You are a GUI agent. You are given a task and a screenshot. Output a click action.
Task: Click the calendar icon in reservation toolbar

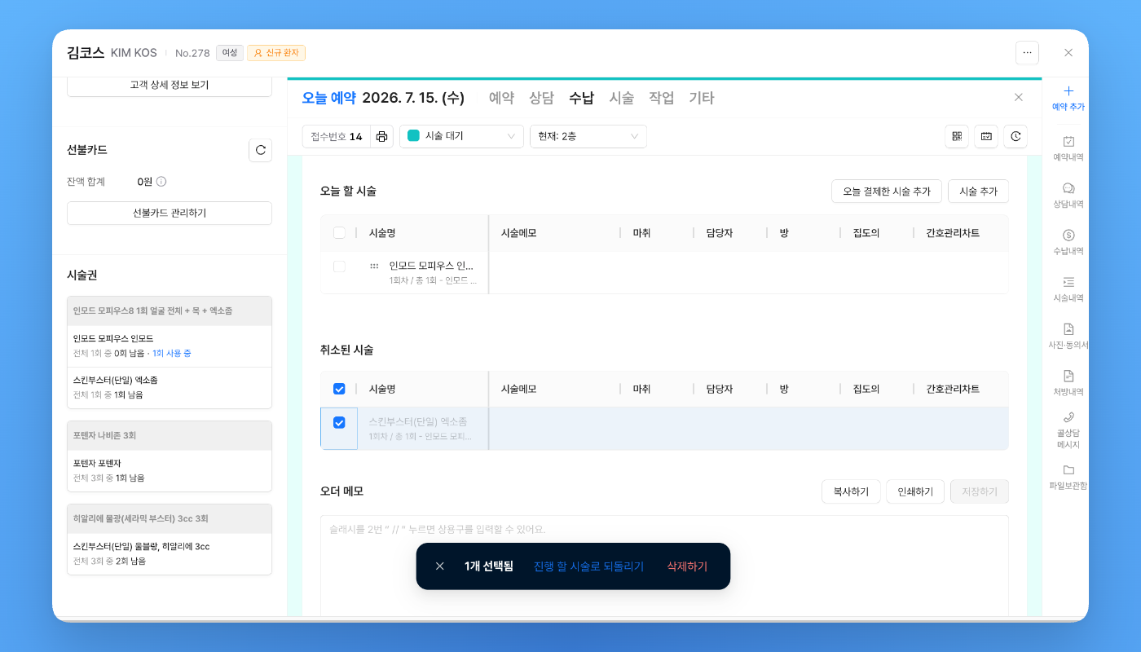[986, 137]
